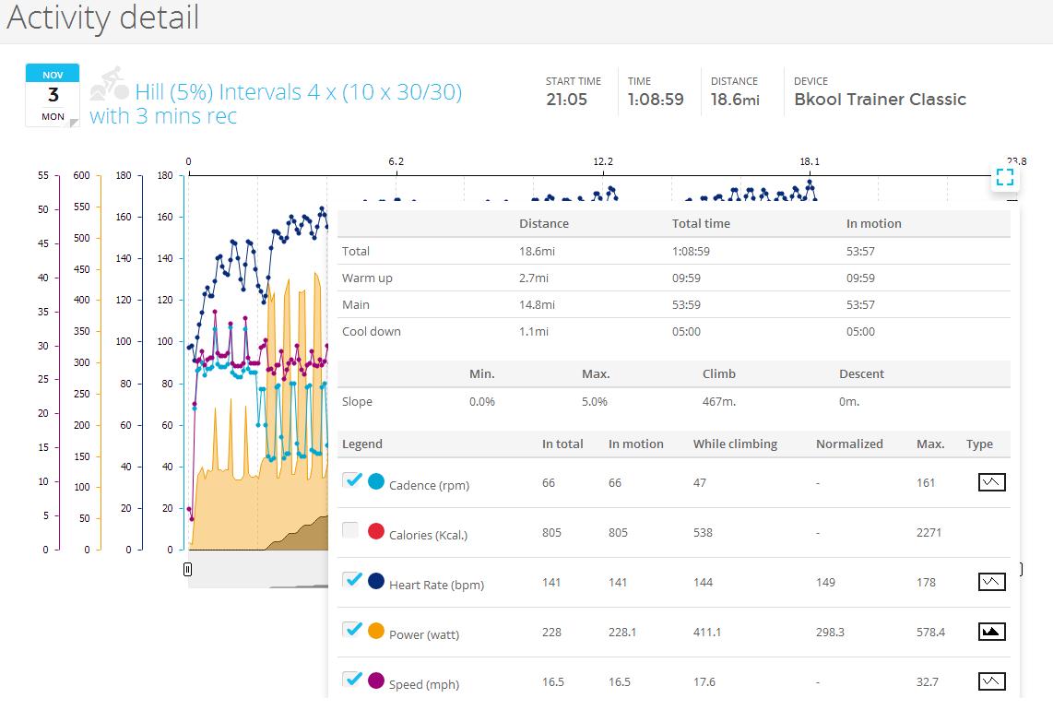1053x722 pixels.
Task: Click the Main segment row label
Action: click(x=355, y=305)
